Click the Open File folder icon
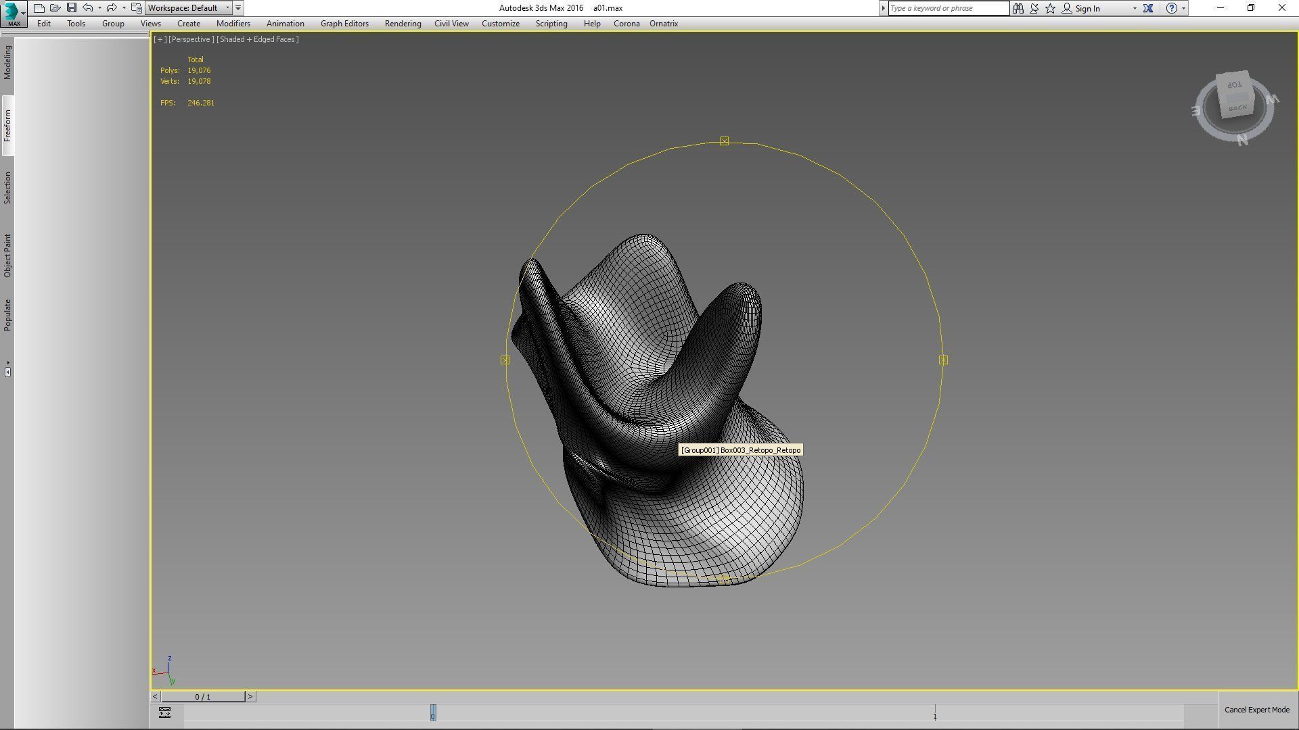The image size is (1299, 730). pos(55,8)
